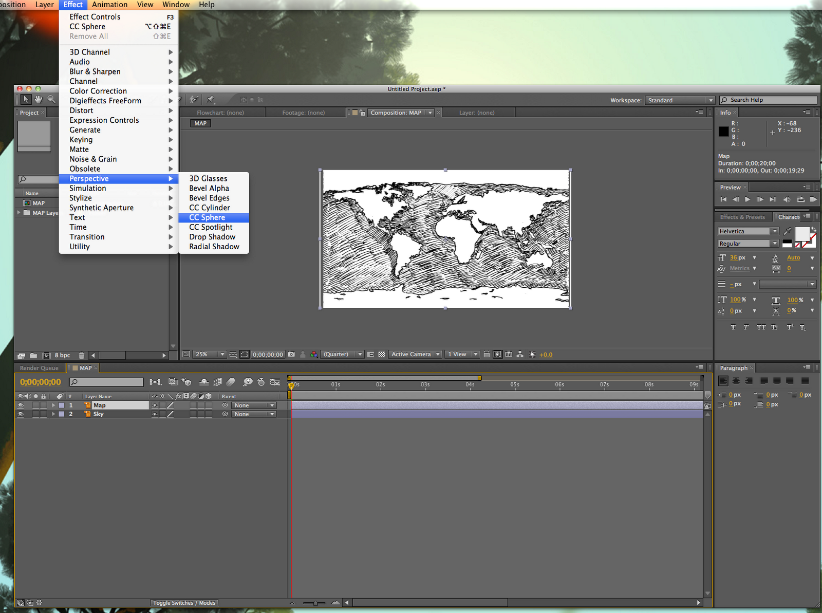This screenshot has height=613, width=822.
Task: Select the Puppet Pin tool
Action: 211,99
